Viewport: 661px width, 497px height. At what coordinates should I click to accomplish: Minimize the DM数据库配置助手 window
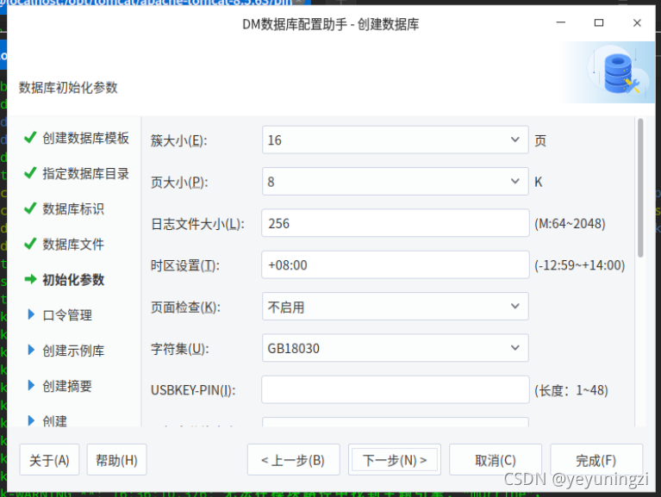coord(561,22)
